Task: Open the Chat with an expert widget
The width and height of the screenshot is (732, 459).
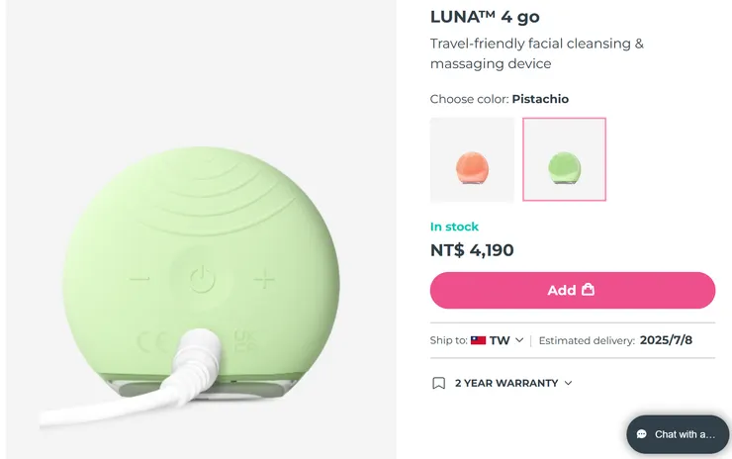Action: [678, 434]
